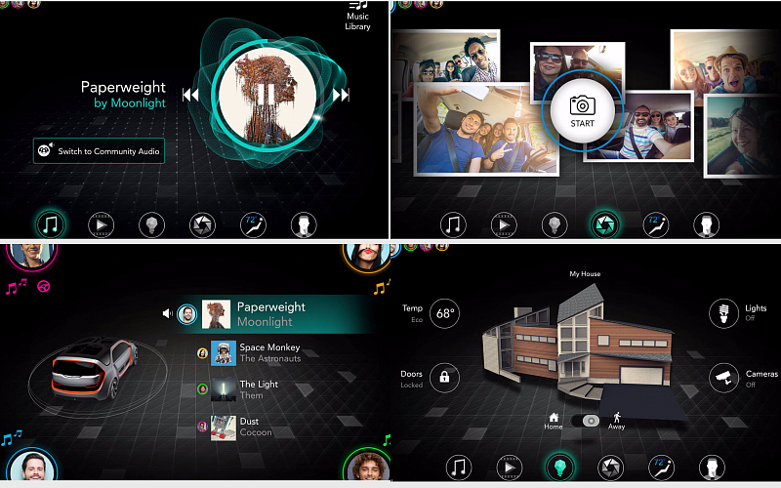Open large group selfie photo with peace sign
The width and height of the screenshot is (781, 488).
pyautogui.click(x=485, y=131)
